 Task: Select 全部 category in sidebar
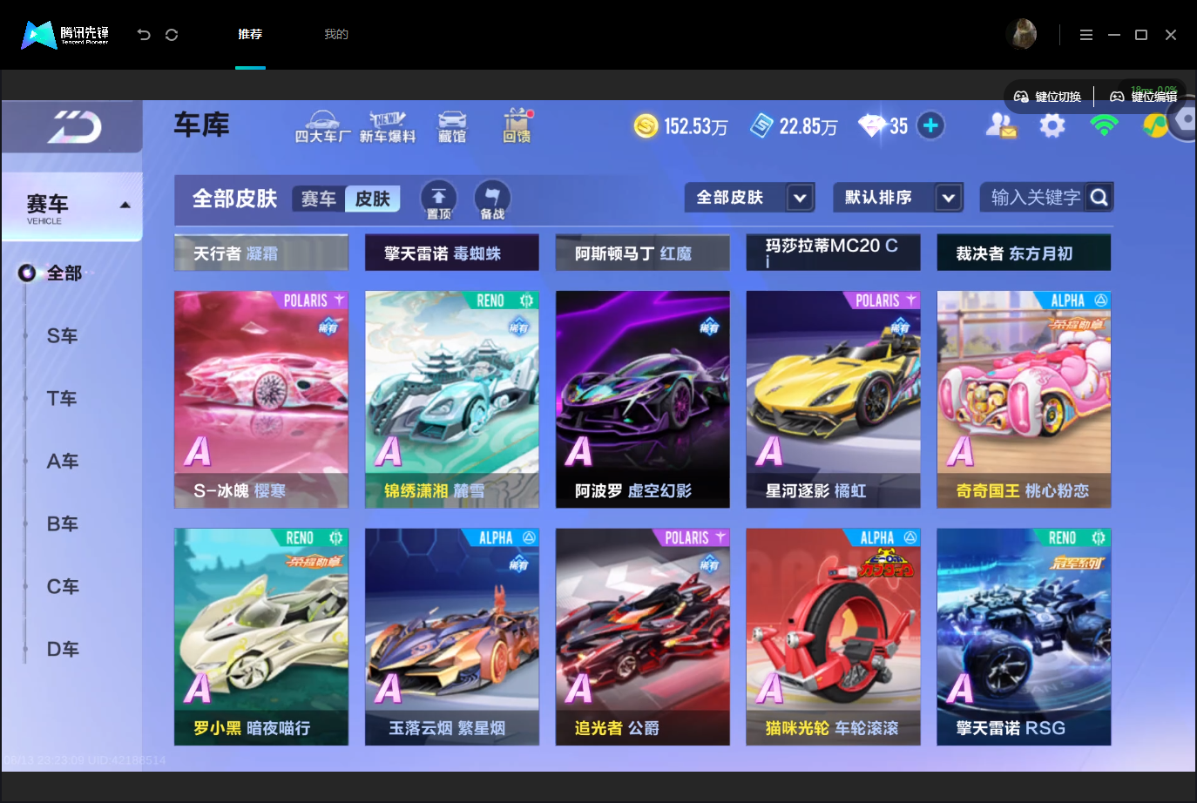coord(64,273)
